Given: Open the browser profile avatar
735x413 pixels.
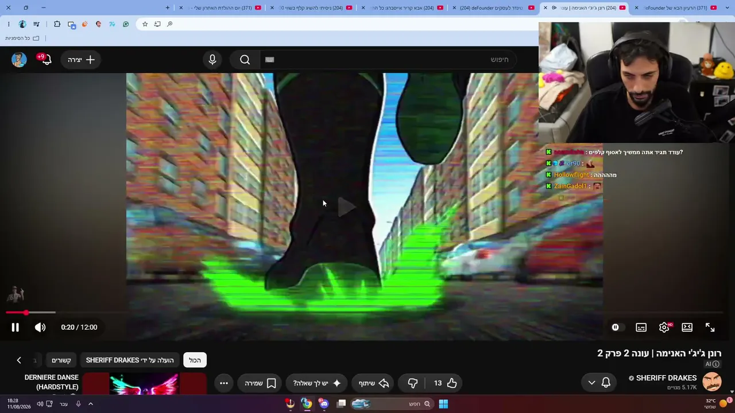Looking at the screenshot, I should tap(22, 24).
